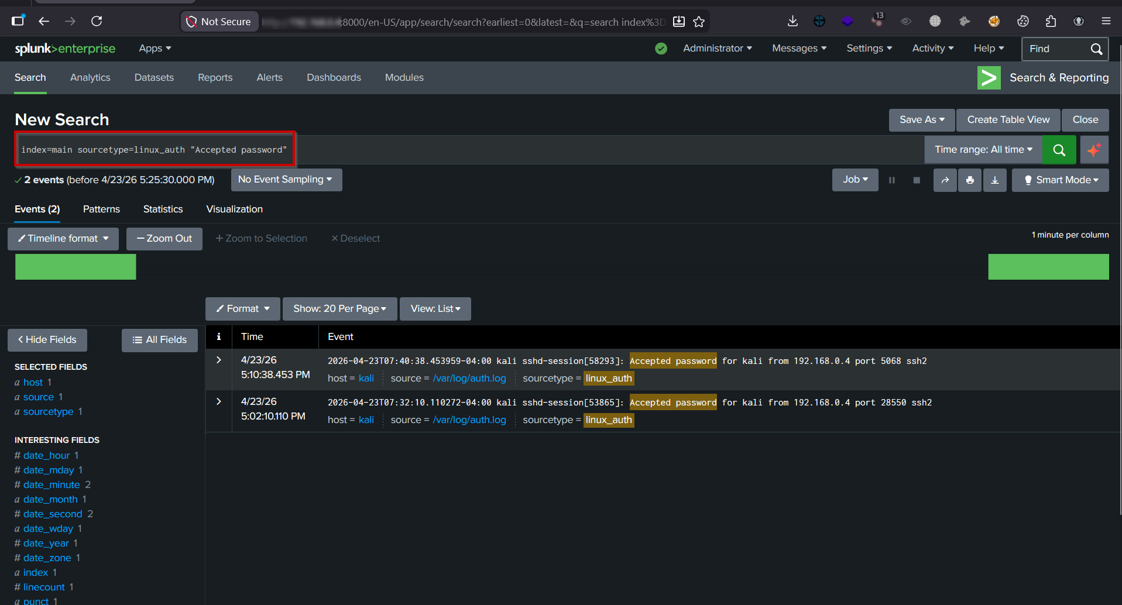This screenshot has height=605, width=1122.
Task: Select the host field in Selected Fields
Action: click(33, 383)
